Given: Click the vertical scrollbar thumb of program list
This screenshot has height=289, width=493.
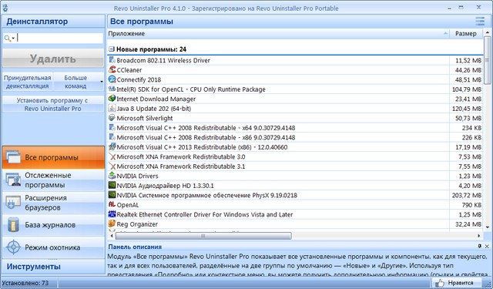Looking at the screenshot, I should [487, 60].
